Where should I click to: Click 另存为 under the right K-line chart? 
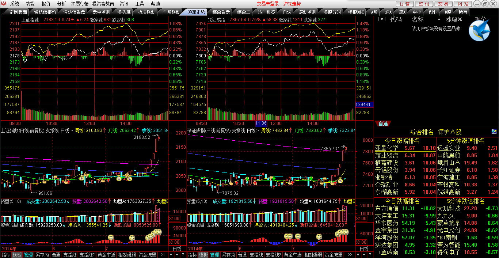tap(228, 255)
